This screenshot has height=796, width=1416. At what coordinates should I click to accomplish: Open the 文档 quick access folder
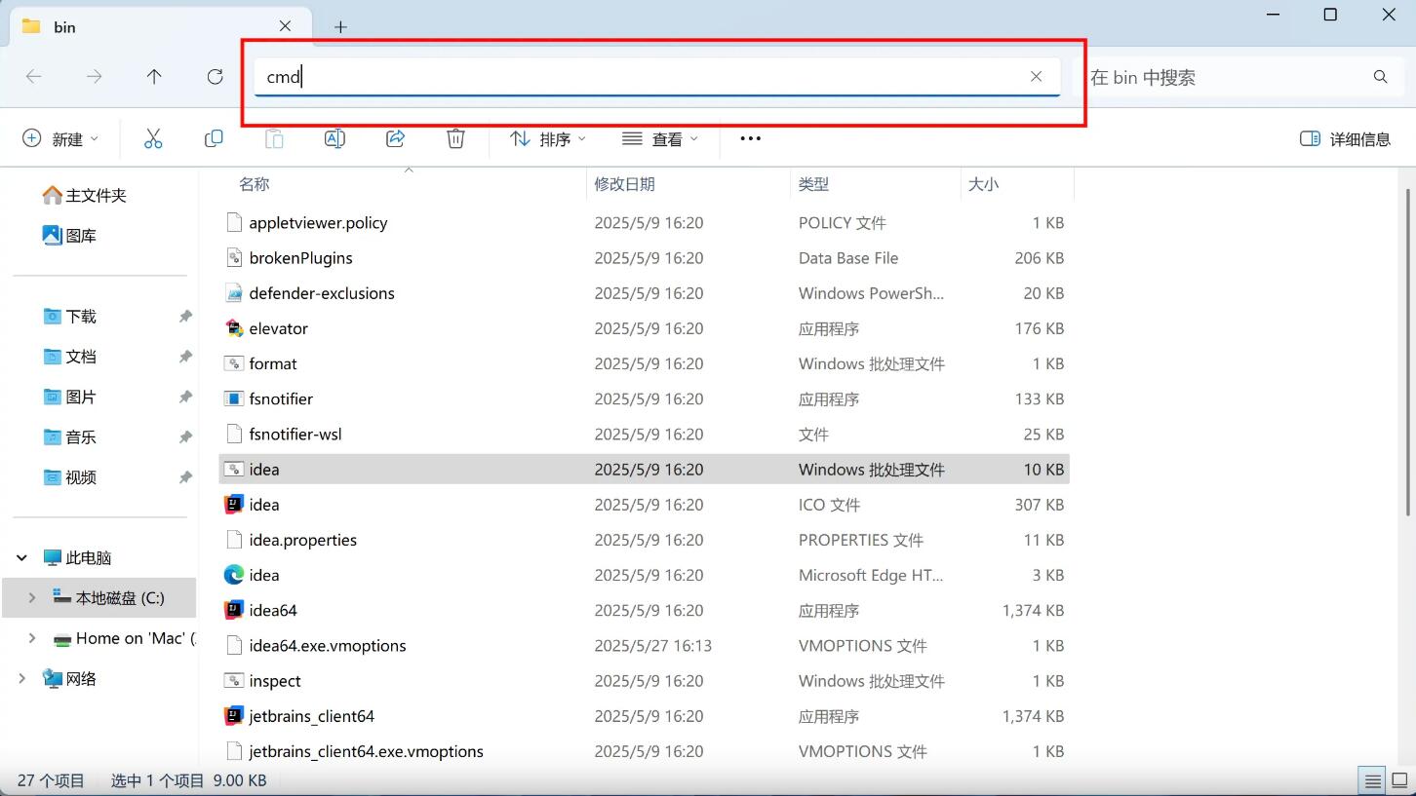coord(69,357)
